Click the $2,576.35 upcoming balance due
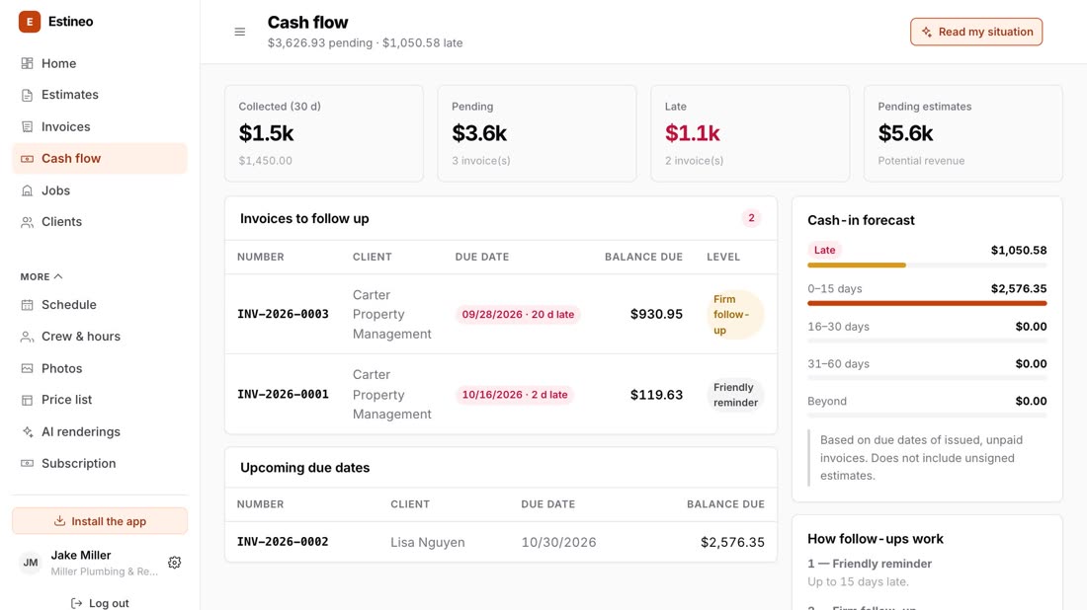 point(733,542)
